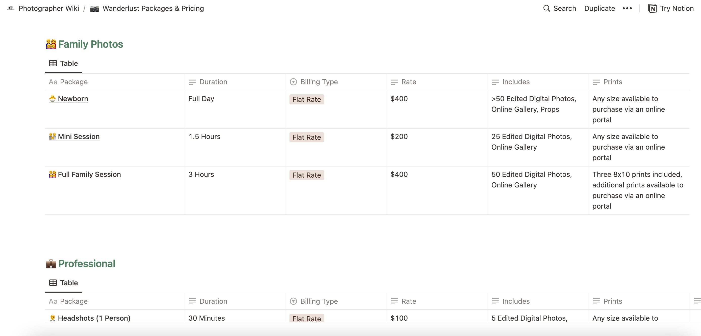Open the Mini Session package page
The image size is (701, 336).
pyautogui.click(x=79, y=136)
